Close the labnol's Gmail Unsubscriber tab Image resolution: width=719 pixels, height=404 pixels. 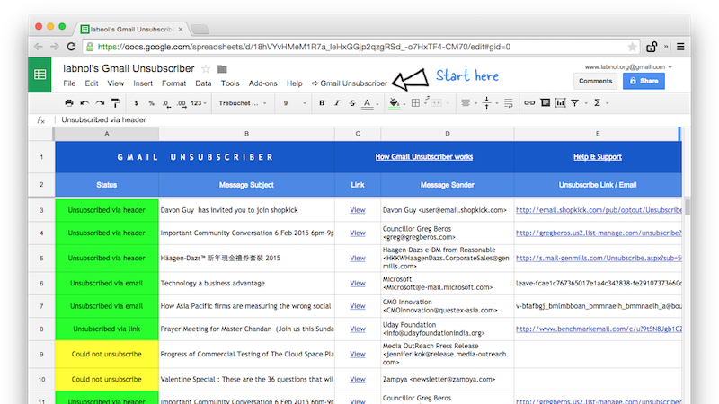(x=181, y=29)
